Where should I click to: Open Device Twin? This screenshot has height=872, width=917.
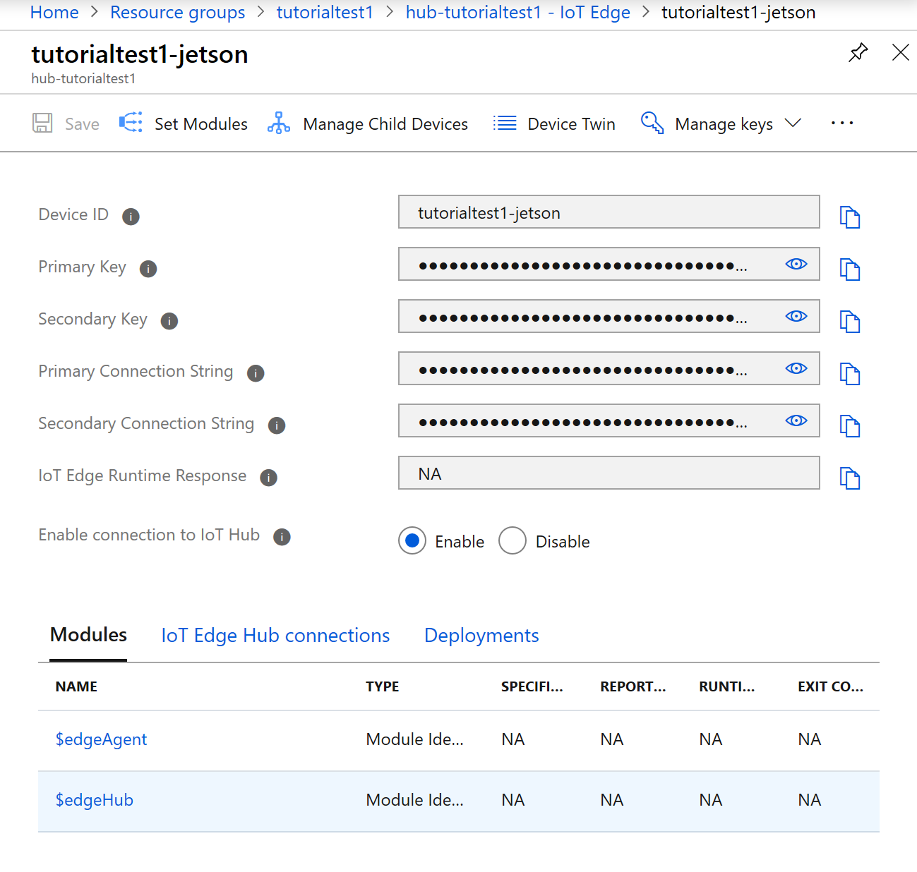[554, 123]
